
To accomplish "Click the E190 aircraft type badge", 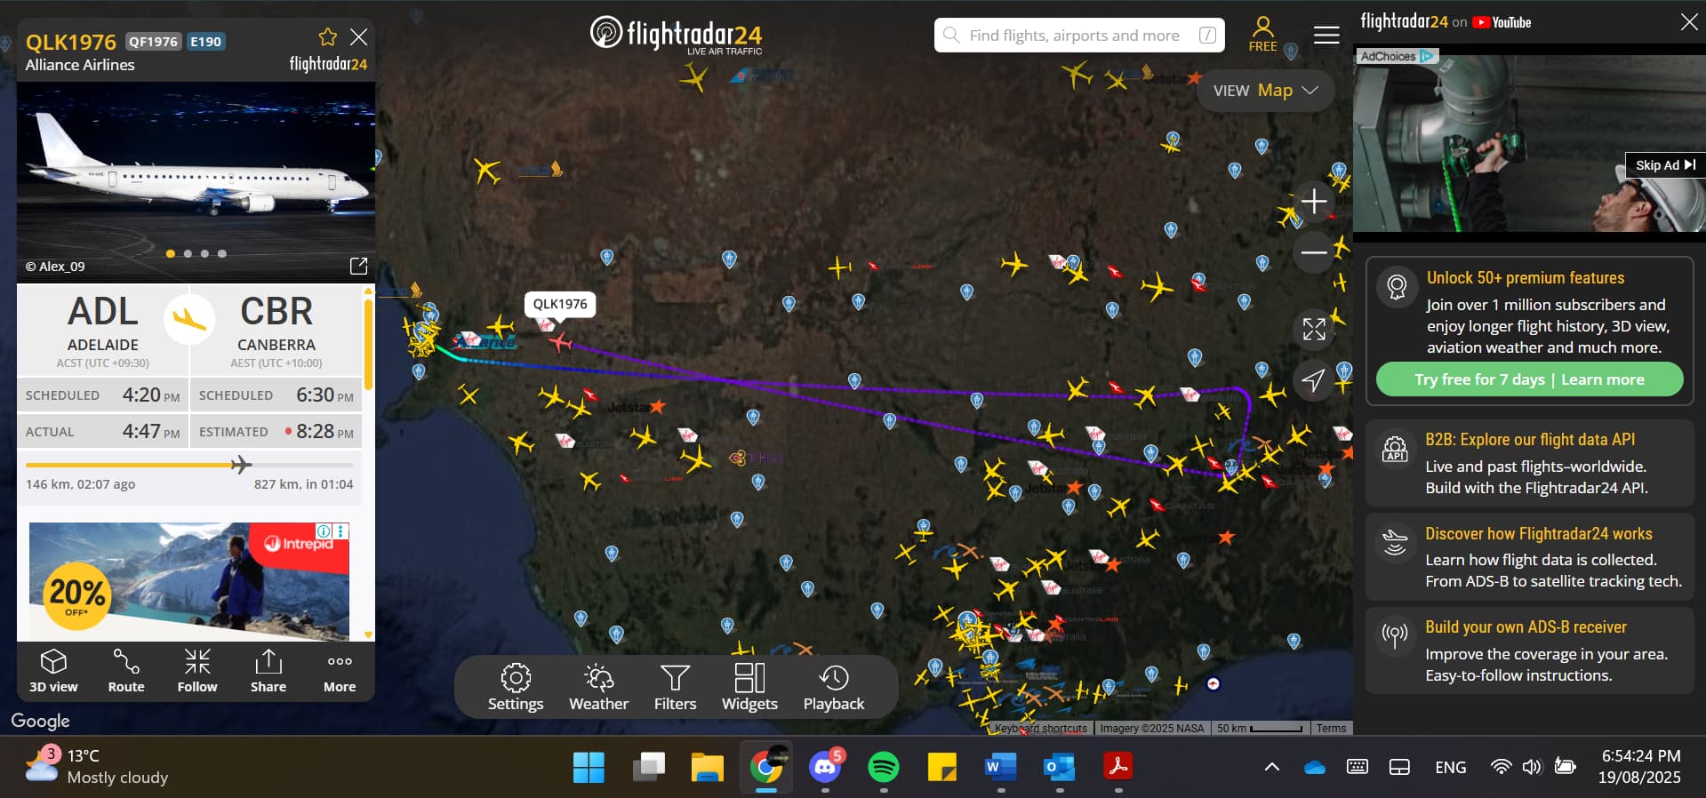I will (x=205, y=42).
